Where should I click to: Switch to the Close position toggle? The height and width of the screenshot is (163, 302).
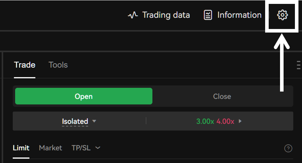pyautogui.click(x=222, y=96)
